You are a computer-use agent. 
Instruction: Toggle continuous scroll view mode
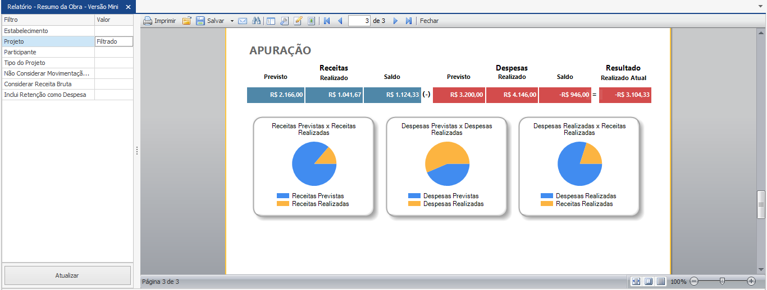coord(660,281)
